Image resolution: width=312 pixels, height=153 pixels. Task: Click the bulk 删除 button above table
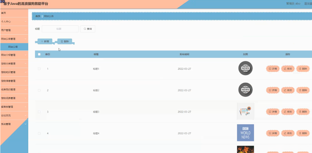[x=65, y=41]
